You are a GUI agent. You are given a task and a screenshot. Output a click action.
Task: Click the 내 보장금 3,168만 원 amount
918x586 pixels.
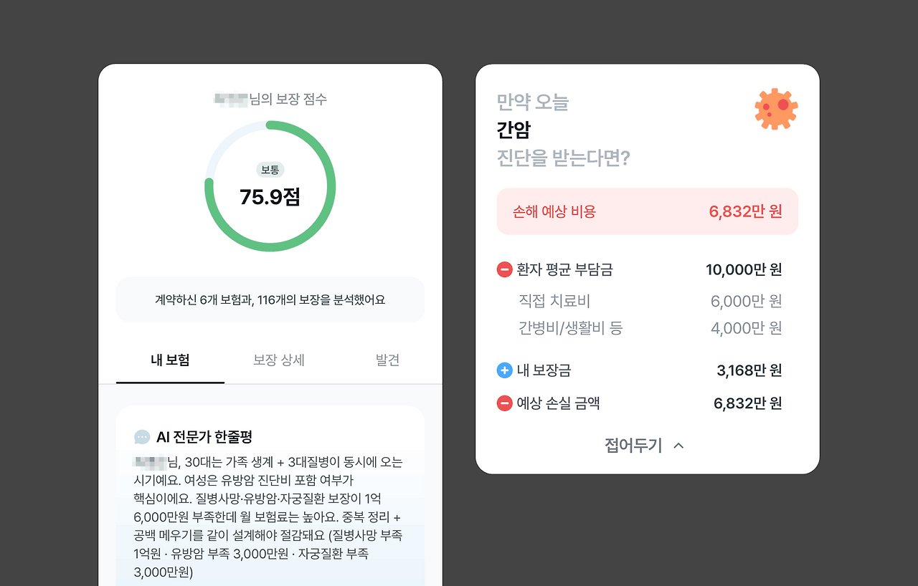(x=749, y=370)
